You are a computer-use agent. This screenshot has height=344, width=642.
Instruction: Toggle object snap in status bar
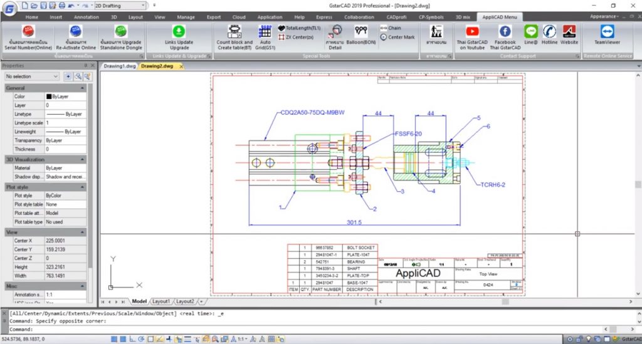pos(150,339)
